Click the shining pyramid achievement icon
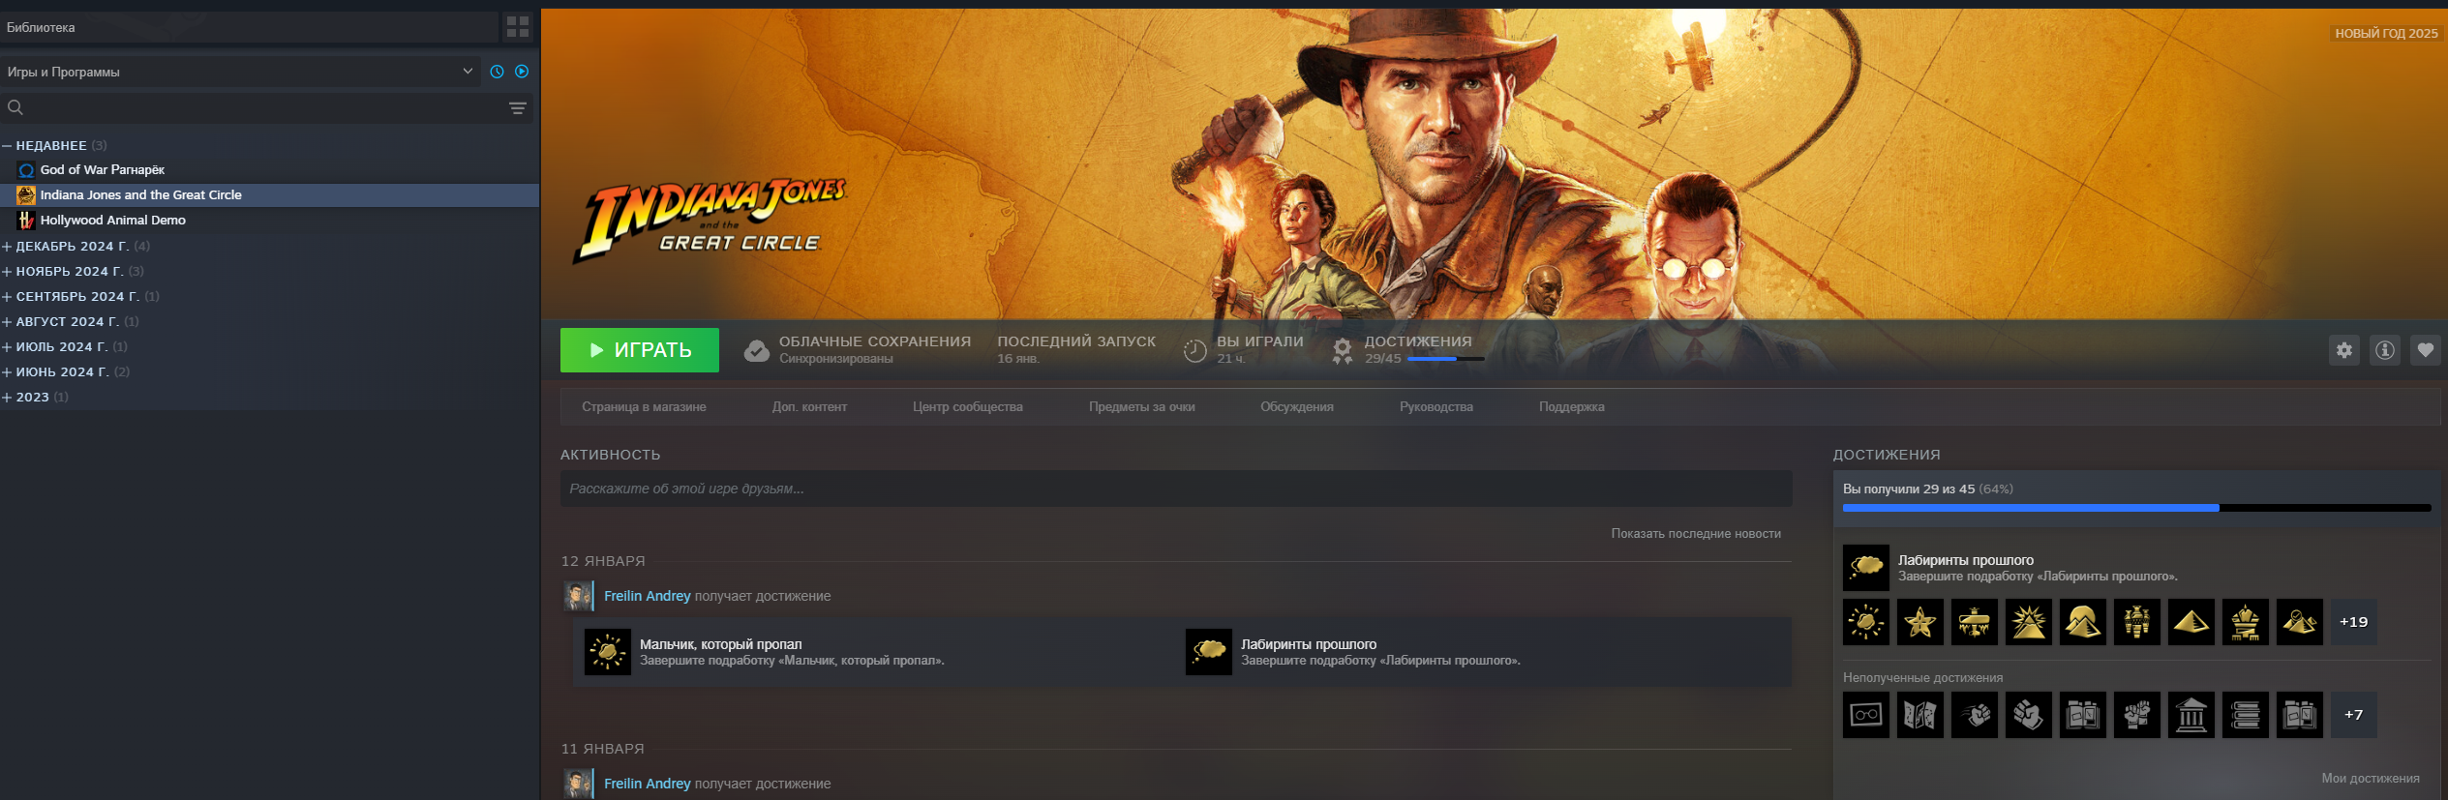The height and width of the screenshot is (800, 2448). click(x=2029, y=622)
